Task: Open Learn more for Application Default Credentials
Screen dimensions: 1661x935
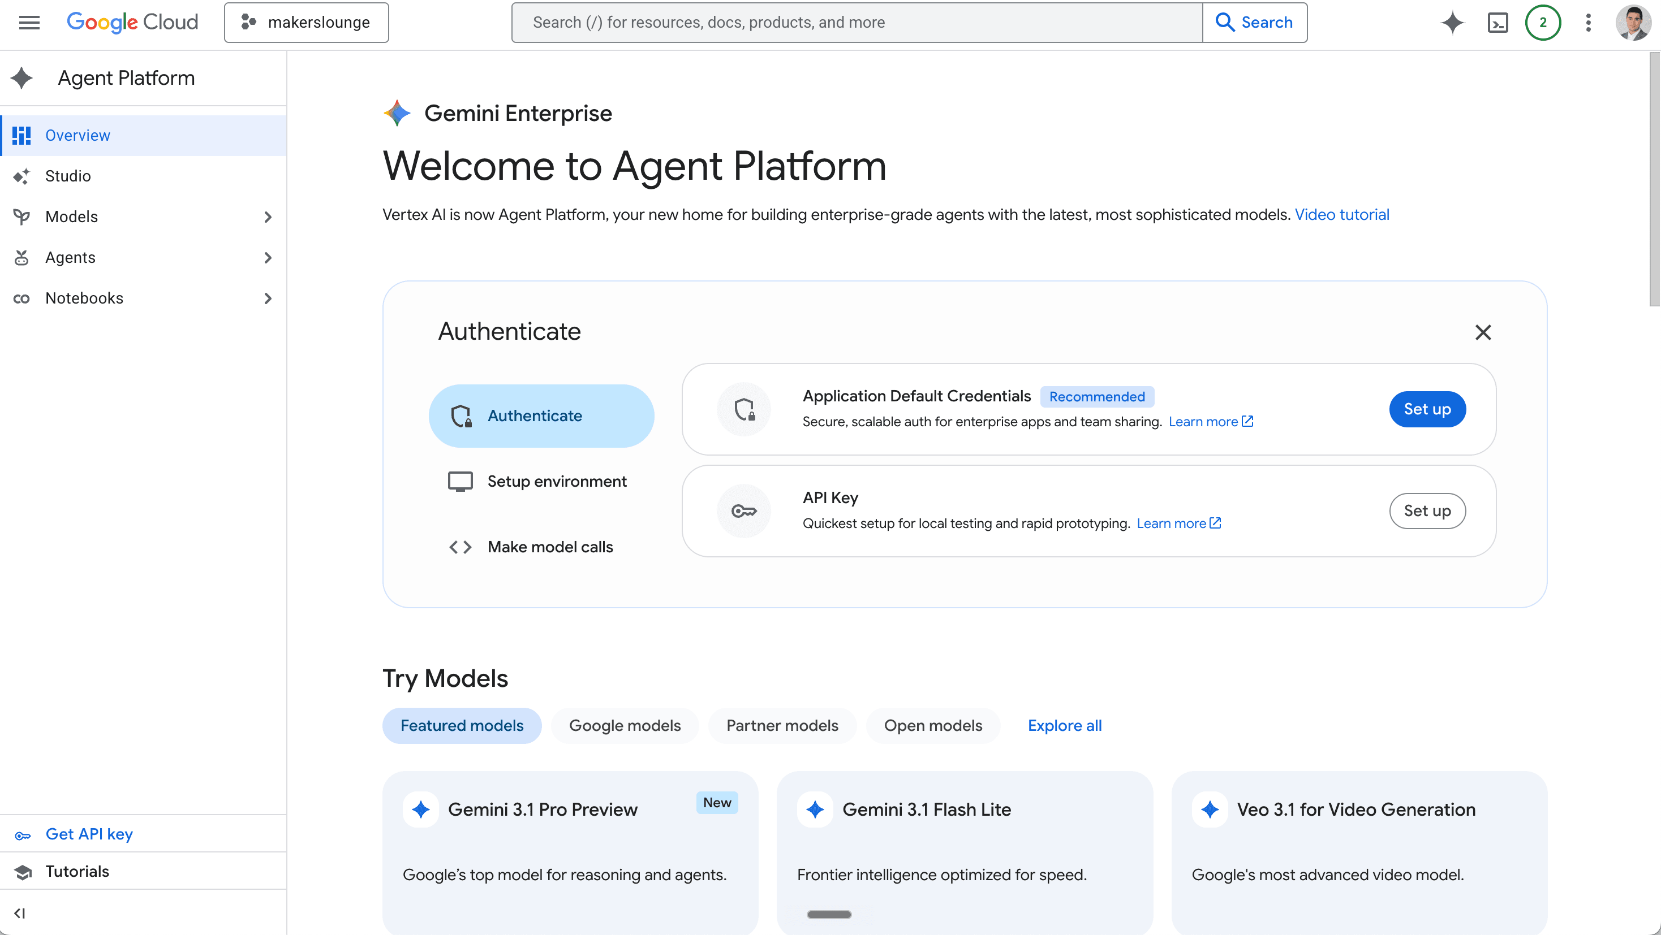Action: pos(1210,421)
